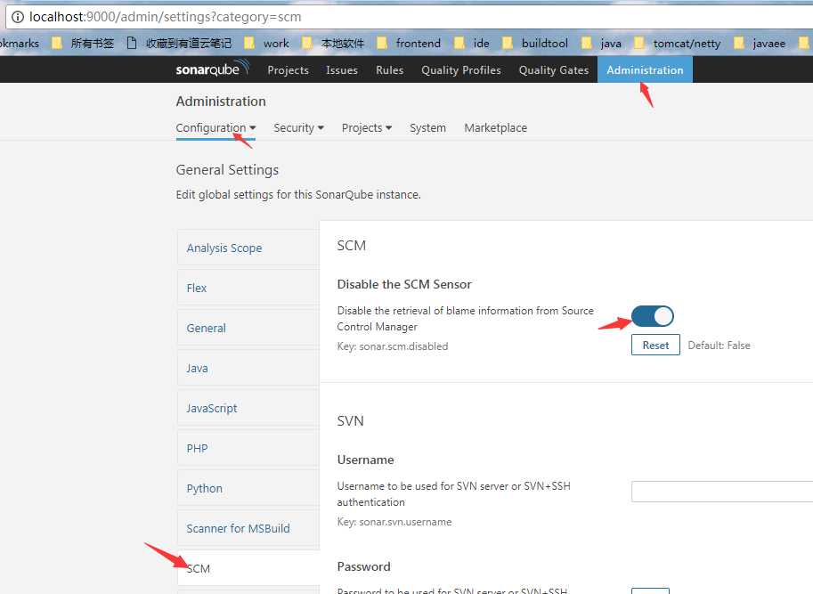Click the Default: False label
Screen dimensions: 813x594
pos(719,346)
